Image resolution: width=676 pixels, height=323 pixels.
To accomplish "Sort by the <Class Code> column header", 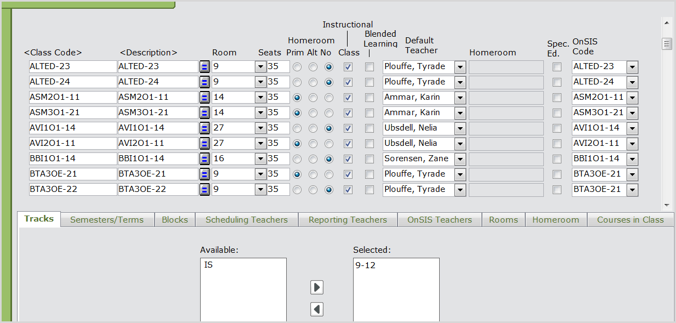I will pos(53,53).
